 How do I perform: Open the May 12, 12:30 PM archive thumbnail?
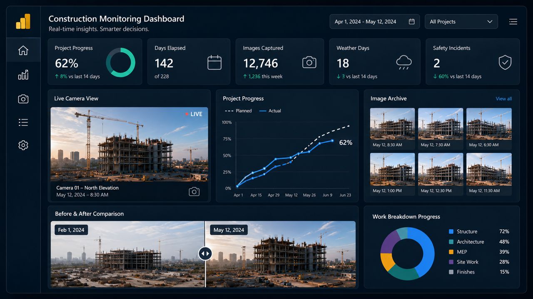click(x=441, y=174)
